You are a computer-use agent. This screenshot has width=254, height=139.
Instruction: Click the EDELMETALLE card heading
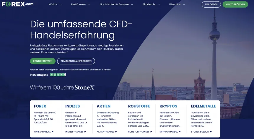203,106
